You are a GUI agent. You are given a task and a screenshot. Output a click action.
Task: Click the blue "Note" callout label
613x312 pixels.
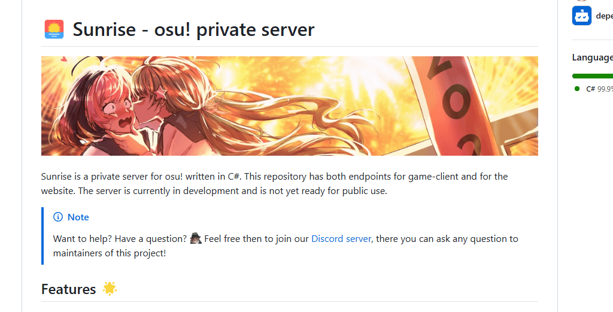[x=78, y=217]
